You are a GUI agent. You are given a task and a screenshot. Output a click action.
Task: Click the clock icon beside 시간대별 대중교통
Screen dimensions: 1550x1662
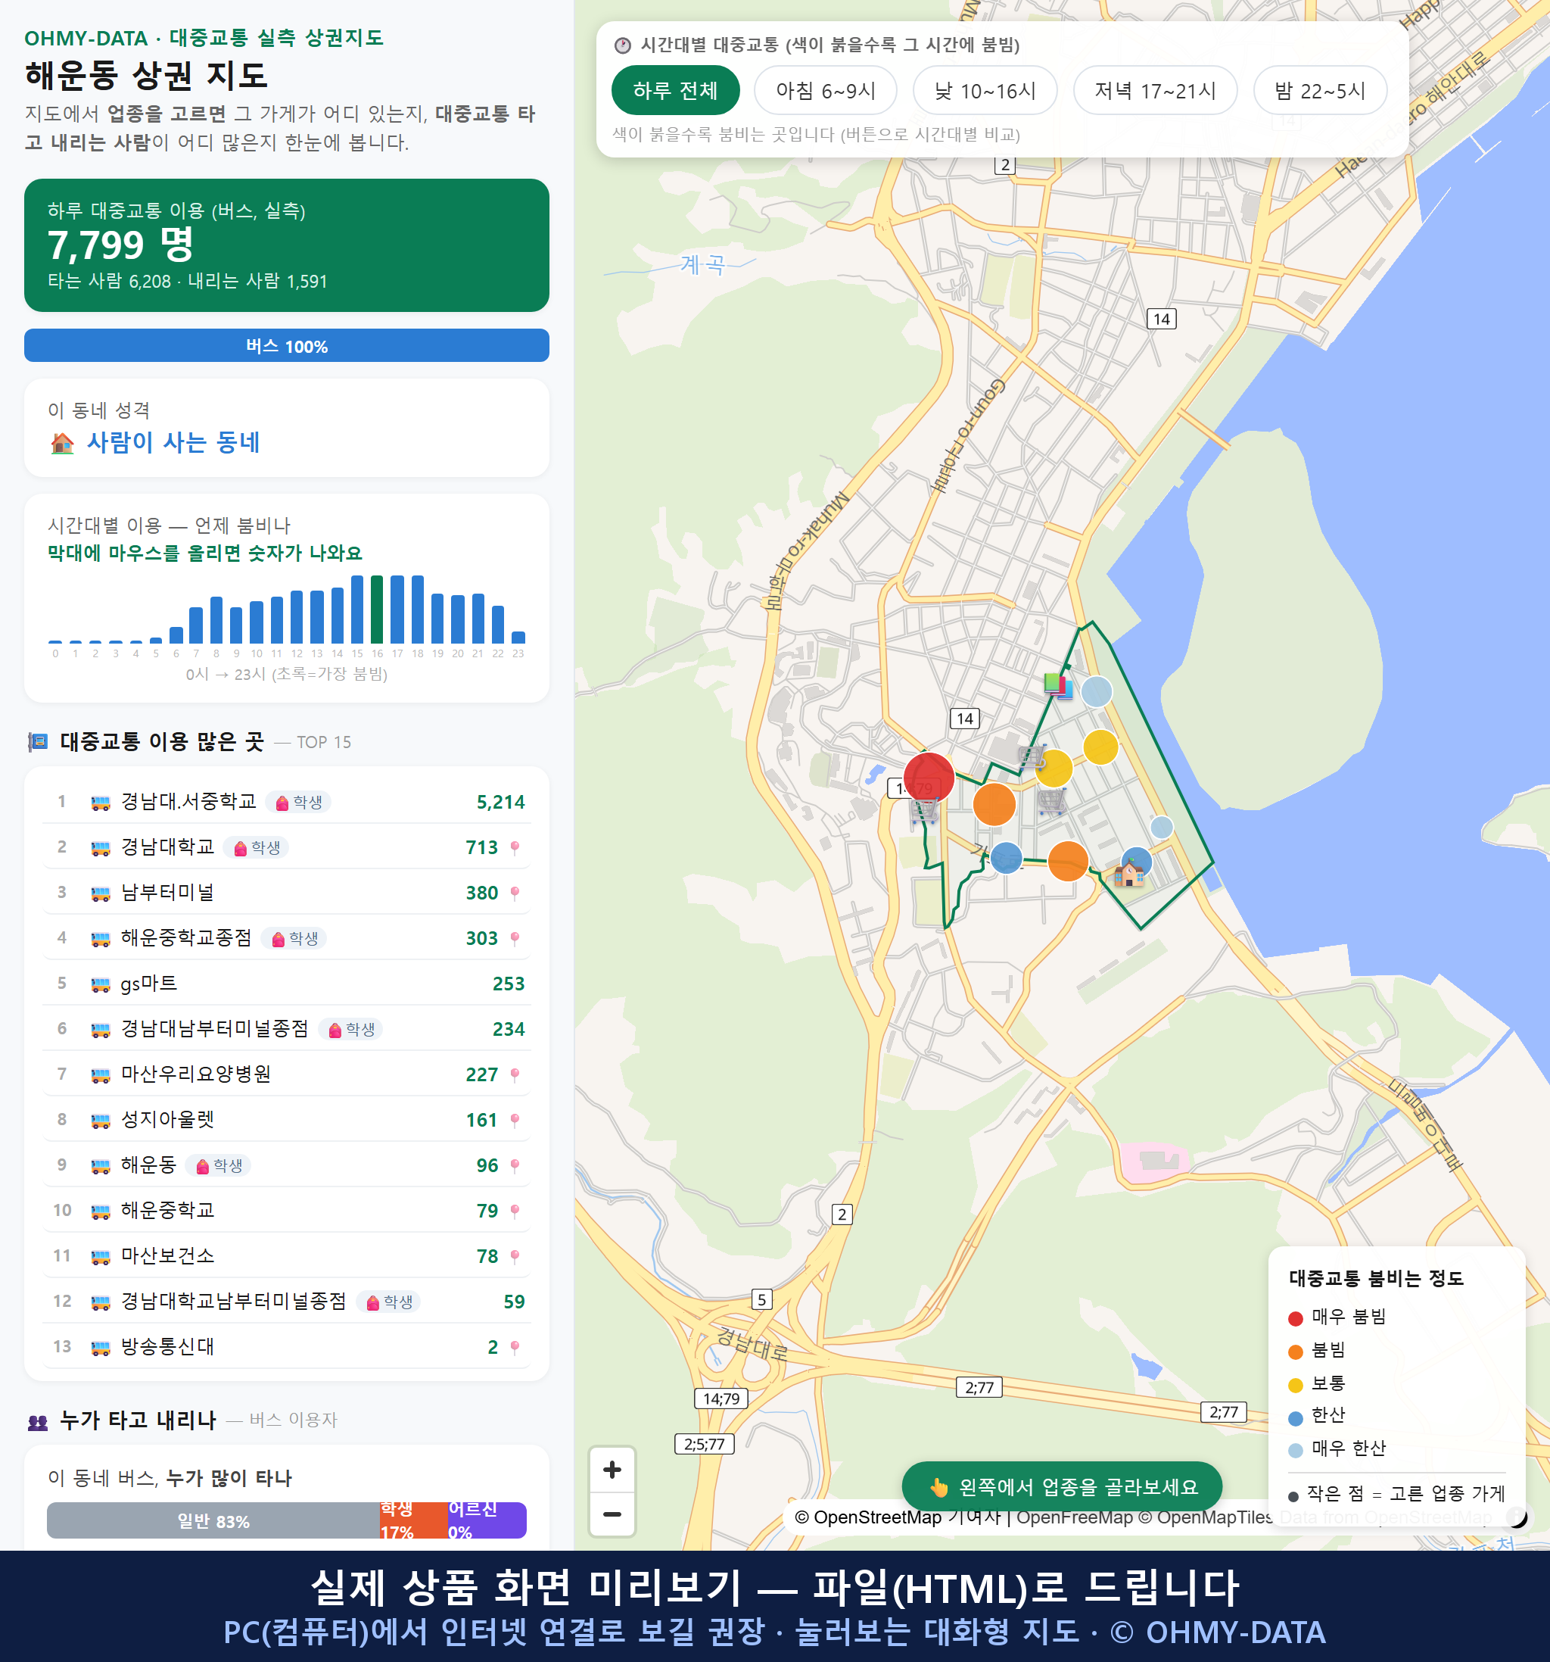623,45
